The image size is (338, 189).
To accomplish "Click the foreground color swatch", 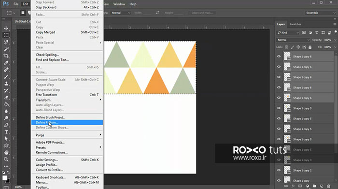I will pos(5,178).
